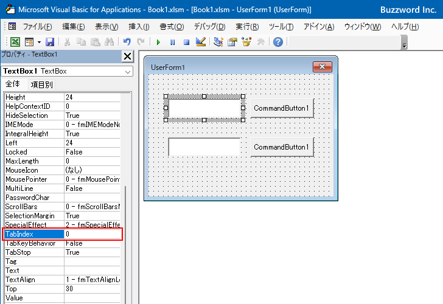Open the ファイル(F) menu
The image size is (443, 304).
pyautogui.click(x=37, y=27)
